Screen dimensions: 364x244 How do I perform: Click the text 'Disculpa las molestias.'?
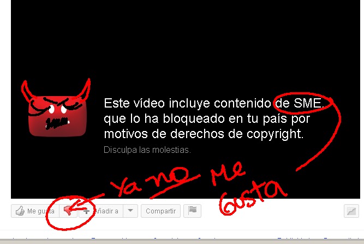[147, 150]
